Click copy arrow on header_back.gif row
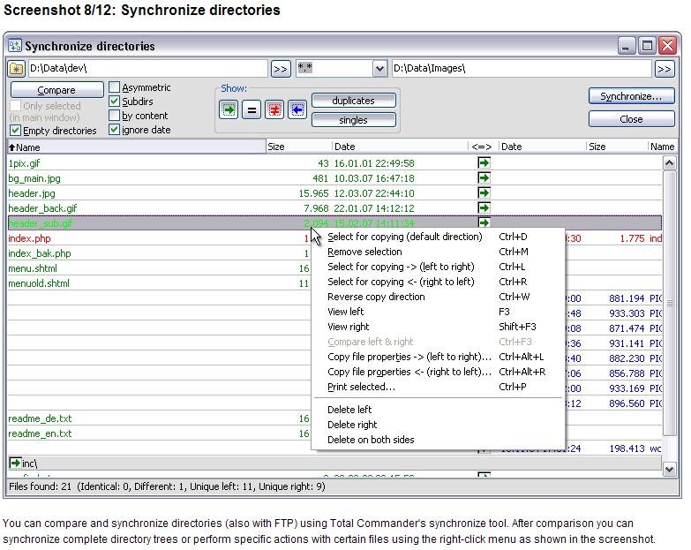The height and width of the screenshot is (550, 691). 484,208
